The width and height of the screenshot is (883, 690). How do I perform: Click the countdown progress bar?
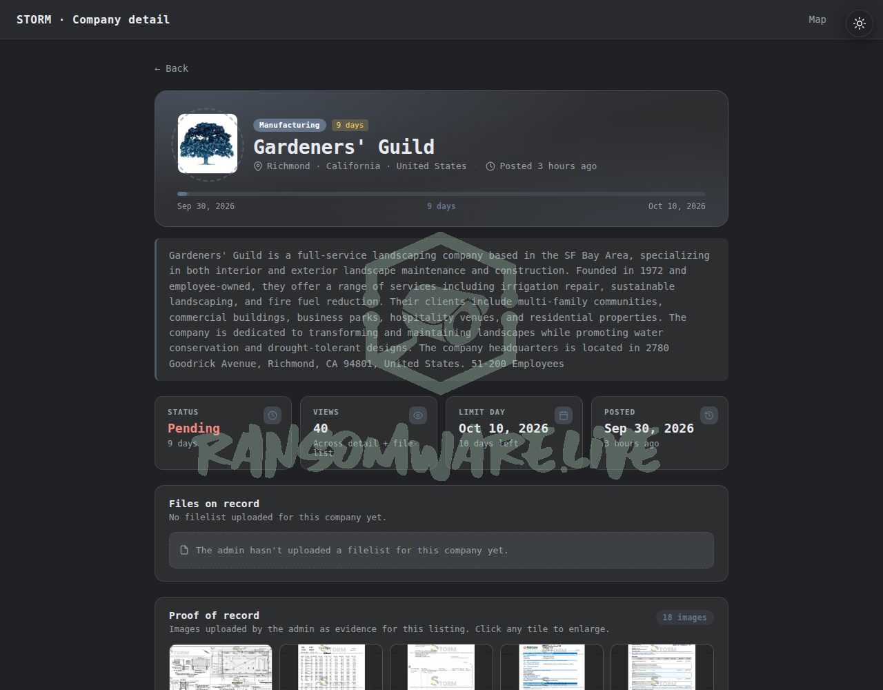[x=441, y=194]
